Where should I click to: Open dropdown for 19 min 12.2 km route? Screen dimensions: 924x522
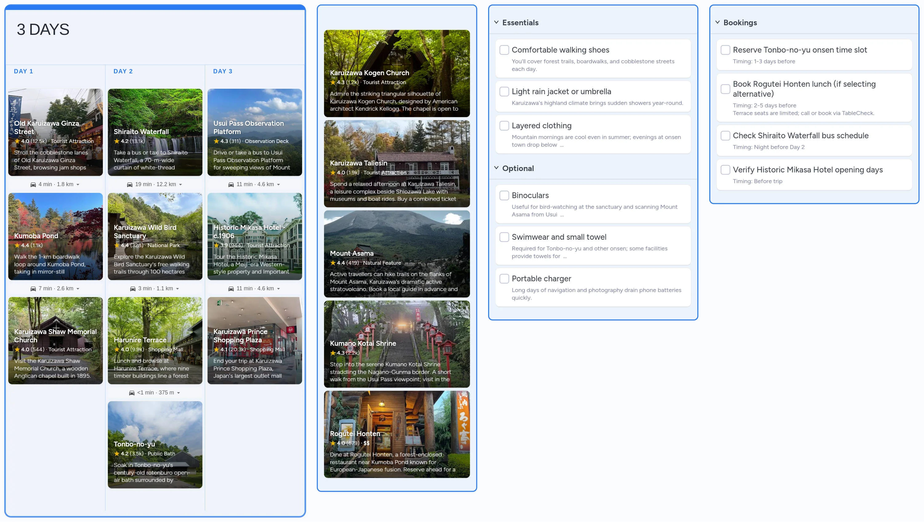click(x=180, y=185)
